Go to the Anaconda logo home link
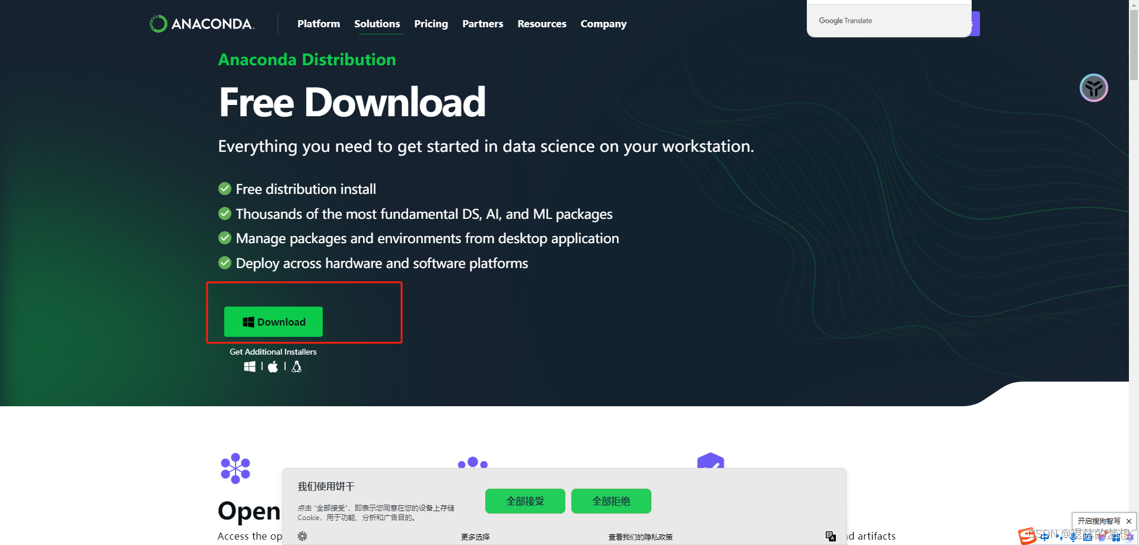The image size is (1139, 545). [x=202, y=24]
